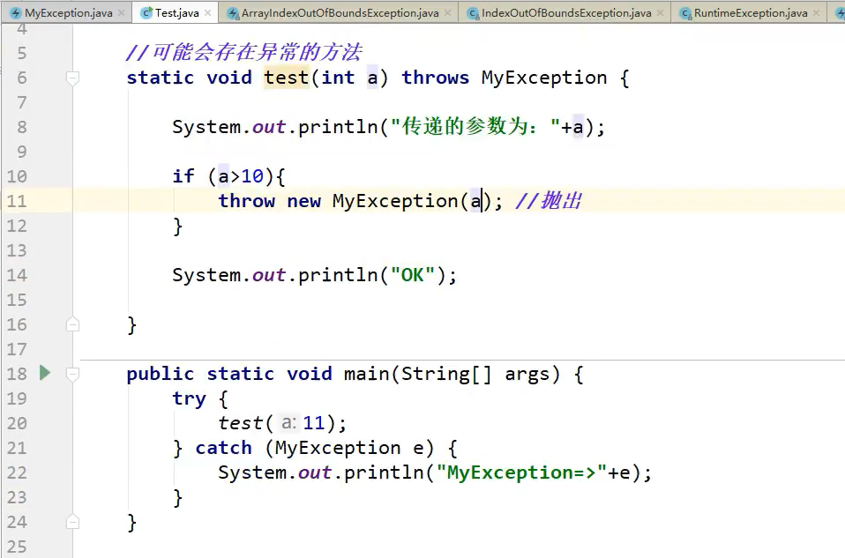Viewport: 845px width, 558px height.
Task: Switch to the MyException.java tab
Action: point(69,13)
